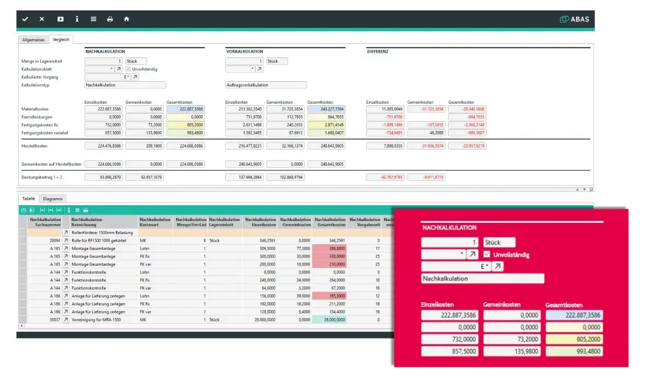Select the Tabelle tab
Screen dimensions: 646x378
point(28,199)
